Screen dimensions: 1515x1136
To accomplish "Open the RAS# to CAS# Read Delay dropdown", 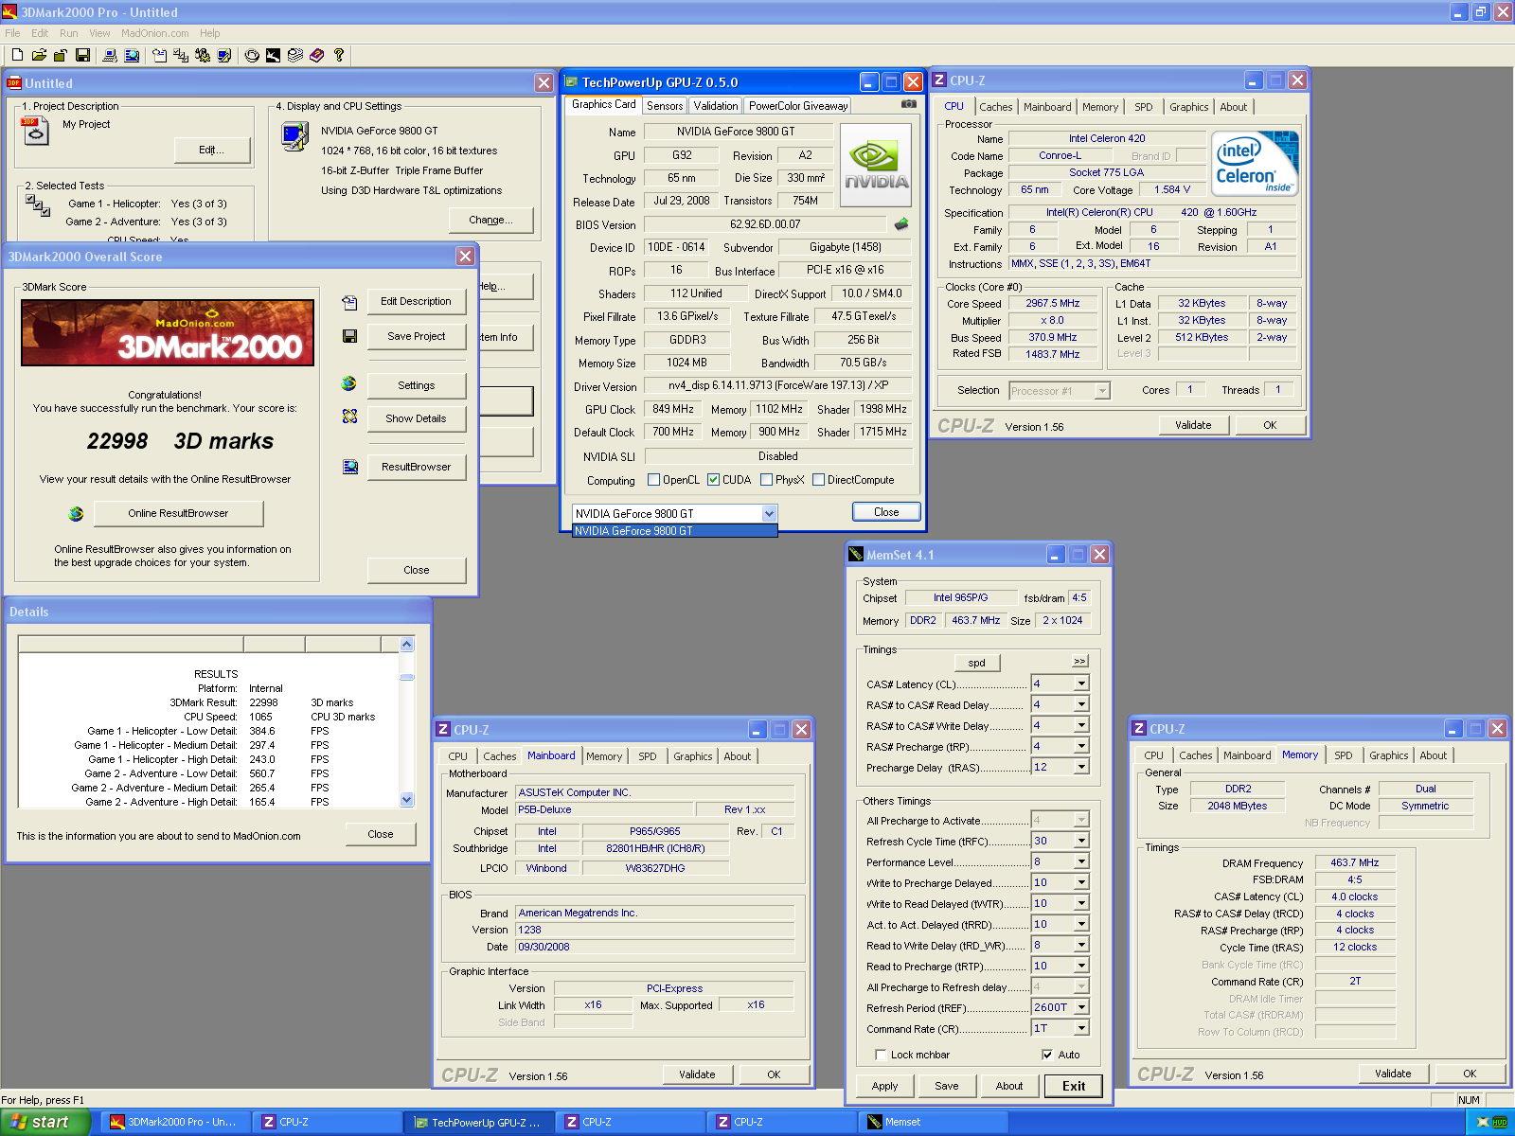I will click(x=1081, y=704).
